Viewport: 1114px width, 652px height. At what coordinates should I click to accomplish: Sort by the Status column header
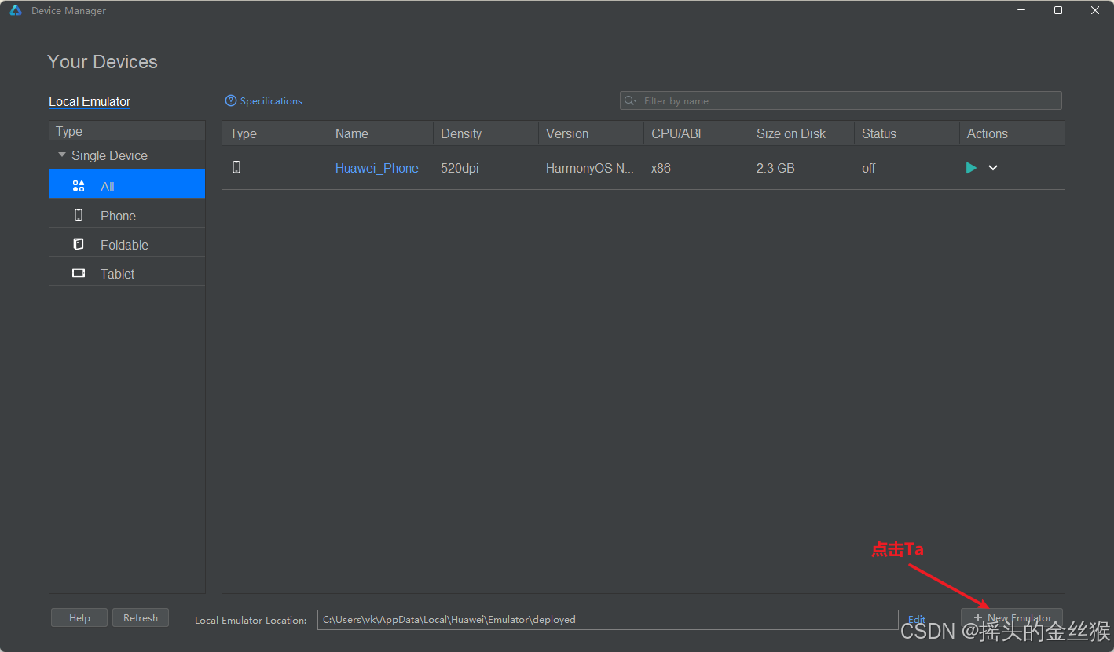(907, 133)
